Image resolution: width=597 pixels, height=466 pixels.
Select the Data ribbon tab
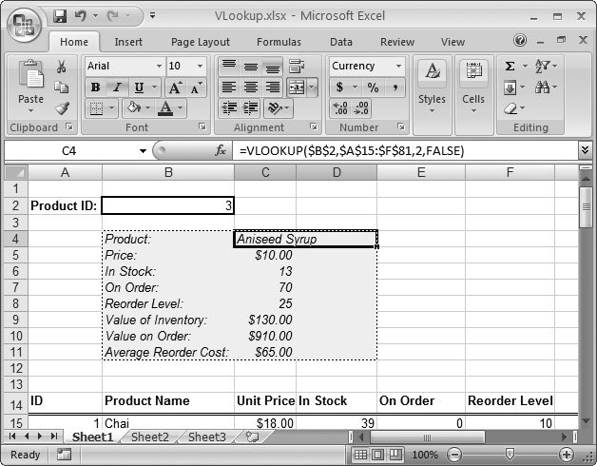pyautogui.click(x=341, y=42)
